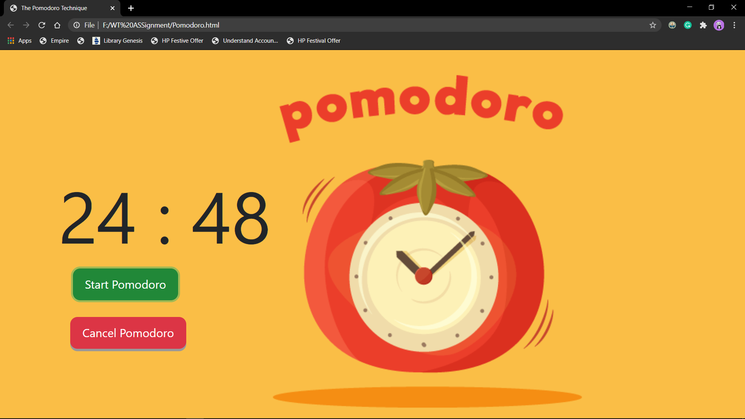Open the Chrome three-dot menu
The width and height of the screenshot is (745, 419).
735,25
